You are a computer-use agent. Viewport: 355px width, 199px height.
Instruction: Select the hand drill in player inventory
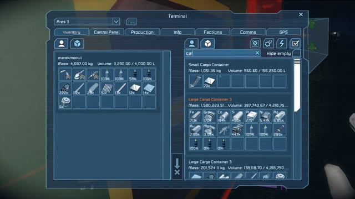[x=93, y=74]
